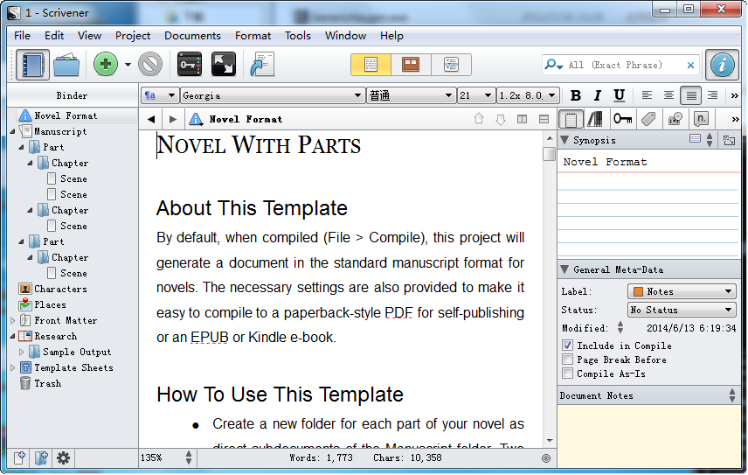Split editor vertically icon
748x475 pixels.
click(x=522, y=119)
